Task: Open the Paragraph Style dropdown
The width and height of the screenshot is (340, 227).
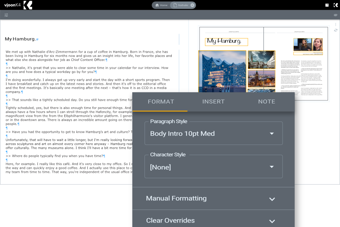Action: tap(214, 133)
